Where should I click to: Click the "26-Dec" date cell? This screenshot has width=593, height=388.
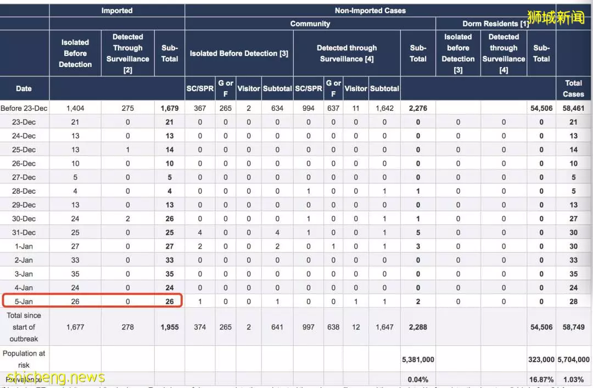pyautogui.click(x=24, y=164)
